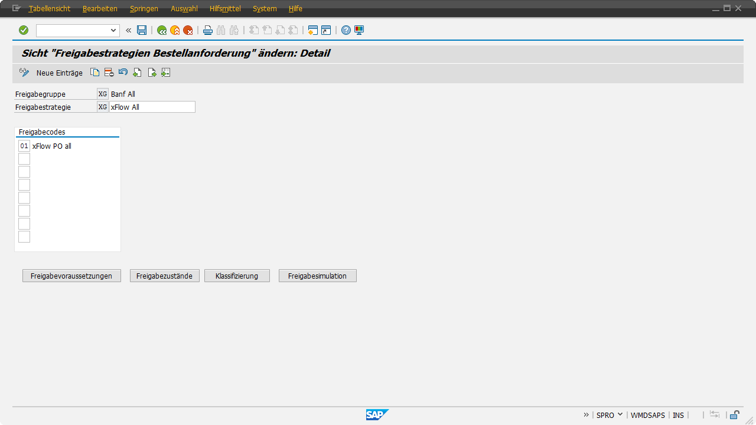The width and height of the screenshot is (756, 425).
Task: Expand status bar with double-arrow chevron
Action: (x=586, y=415)
